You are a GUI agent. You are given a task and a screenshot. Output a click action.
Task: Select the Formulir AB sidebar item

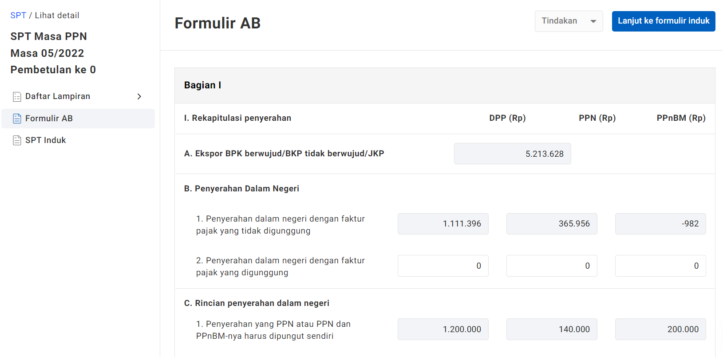click(x=49, y=119)
